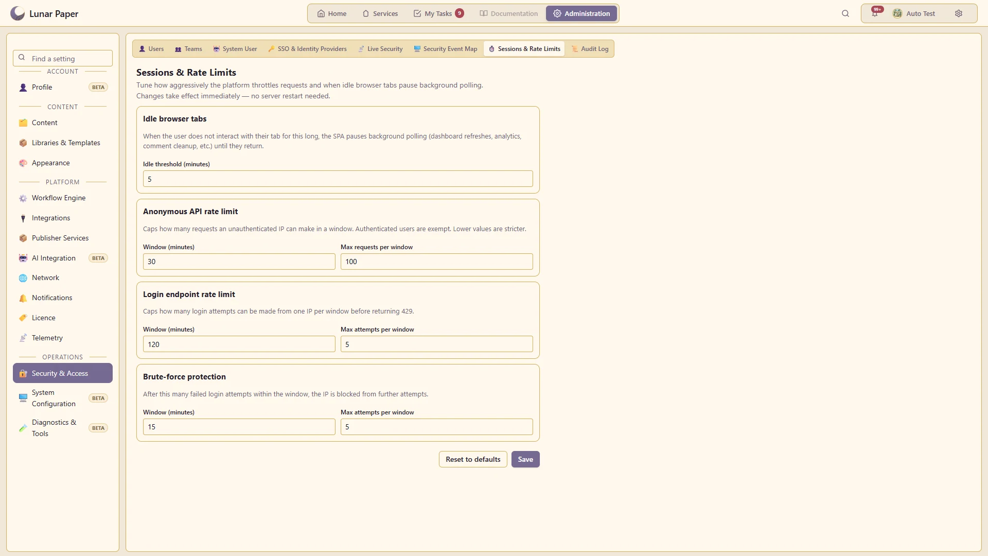Click the Network globe icon
This screenshot has height=556, width=988.
23,278
